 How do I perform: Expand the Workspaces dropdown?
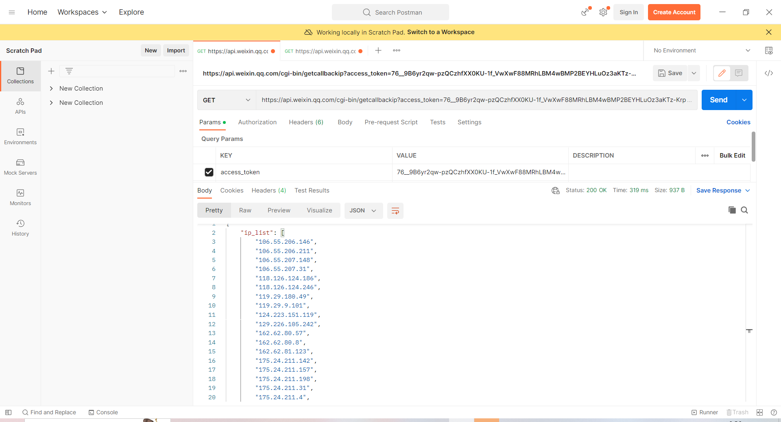coord(82,12)
